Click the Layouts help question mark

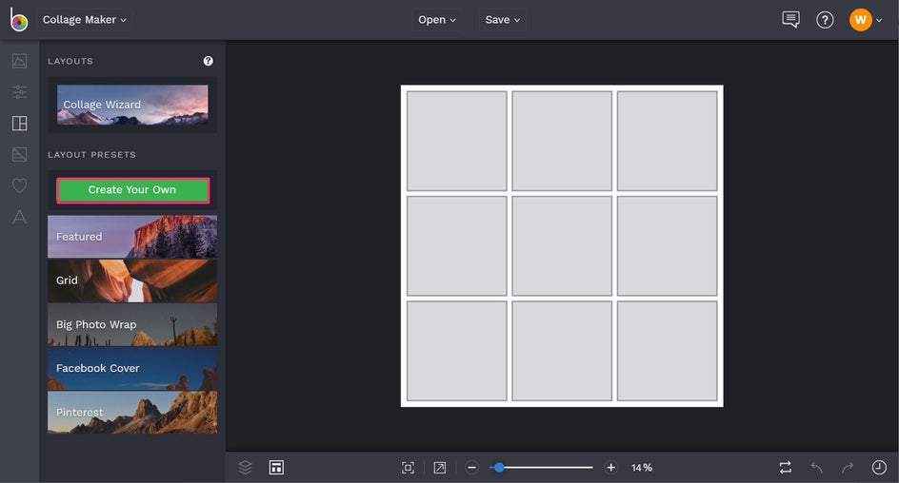(x=209, y=61)
